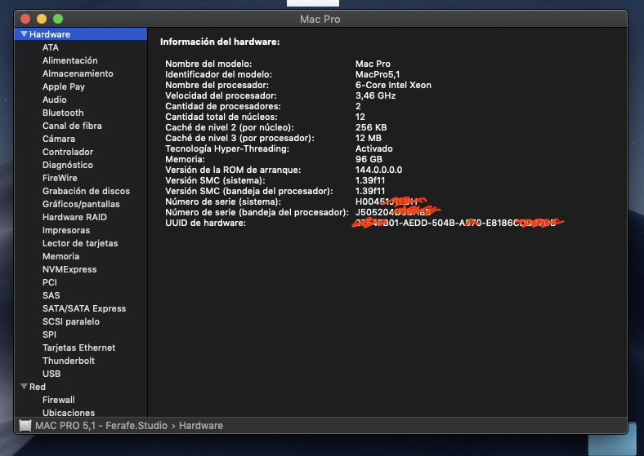The height and width of the screenshot is (456, 644).
Task: Click the Información del hardware heading
Action: point(220,42)
